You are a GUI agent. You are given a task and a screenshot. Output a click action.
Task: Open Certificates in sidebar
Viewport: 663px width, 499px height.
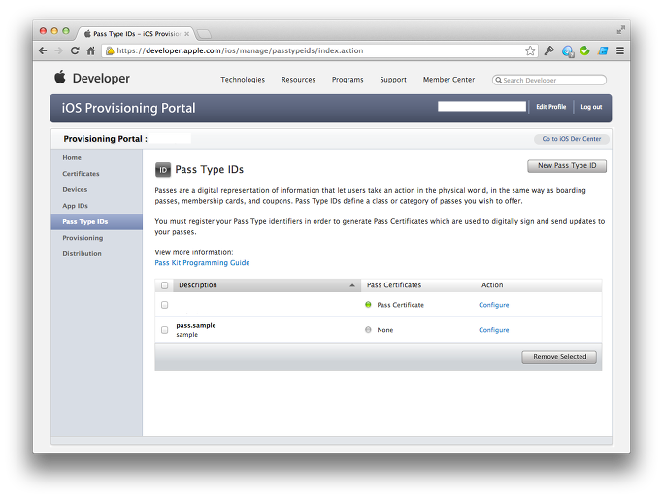click(81, 174)
